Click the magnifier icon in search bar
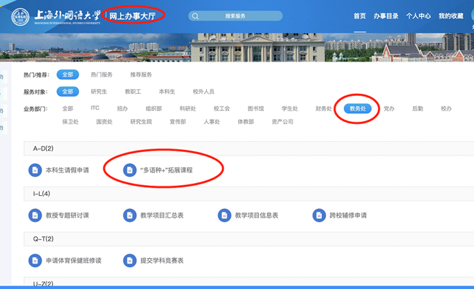Image resolution: width=474 pixels, height=289 pixels. [195, 16]
